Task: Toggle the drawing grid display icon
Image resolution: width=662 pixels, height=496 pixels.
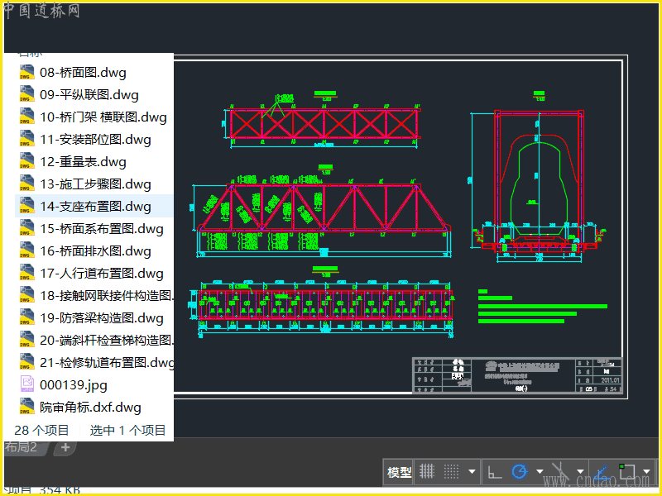Action: coord(427,472)
